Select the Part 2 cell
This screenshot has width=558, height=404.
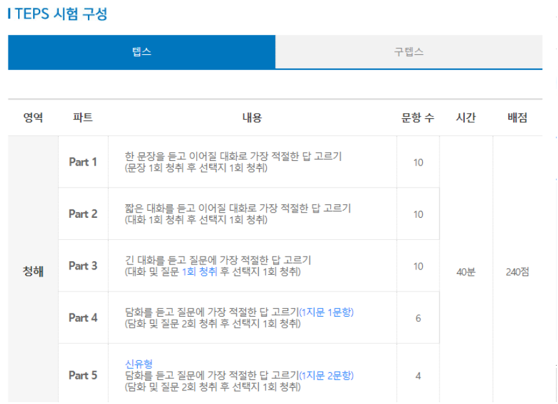(83, 214)
